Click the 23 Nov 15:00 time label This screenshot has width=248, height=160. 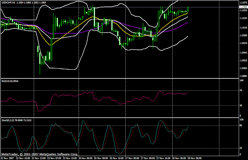[70, 158]
